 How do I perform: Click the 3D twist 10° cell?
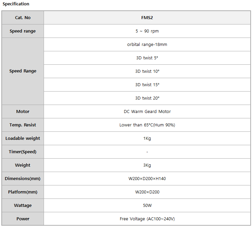pyautogui.click(x=147, y=71)
